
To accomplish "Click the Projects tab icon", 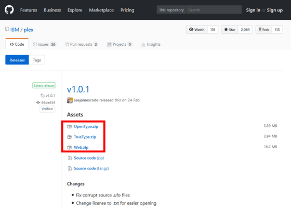I will click(x=109, y=44).
